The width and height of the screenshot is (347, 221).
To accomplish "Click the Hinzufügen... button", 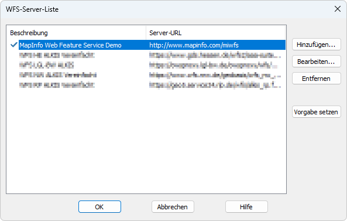I will 316,45.
